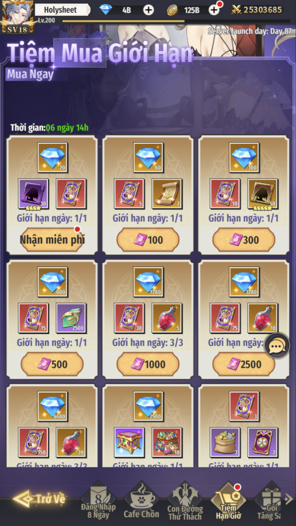The width and height of the screenshot is (296, 526).
Task: Add gold coins with the plus next to 125B
Action: click(x=214, y=10)
